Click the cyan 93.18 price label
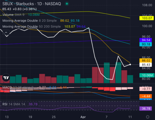 (x=146, y=44)
